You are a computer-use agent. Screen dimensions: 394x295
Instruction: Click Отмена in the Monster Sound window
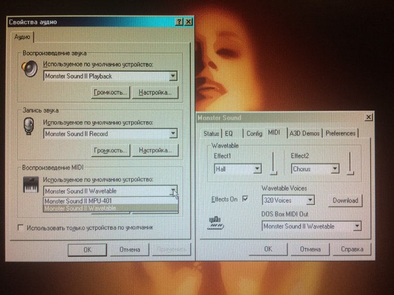[310, 249]
